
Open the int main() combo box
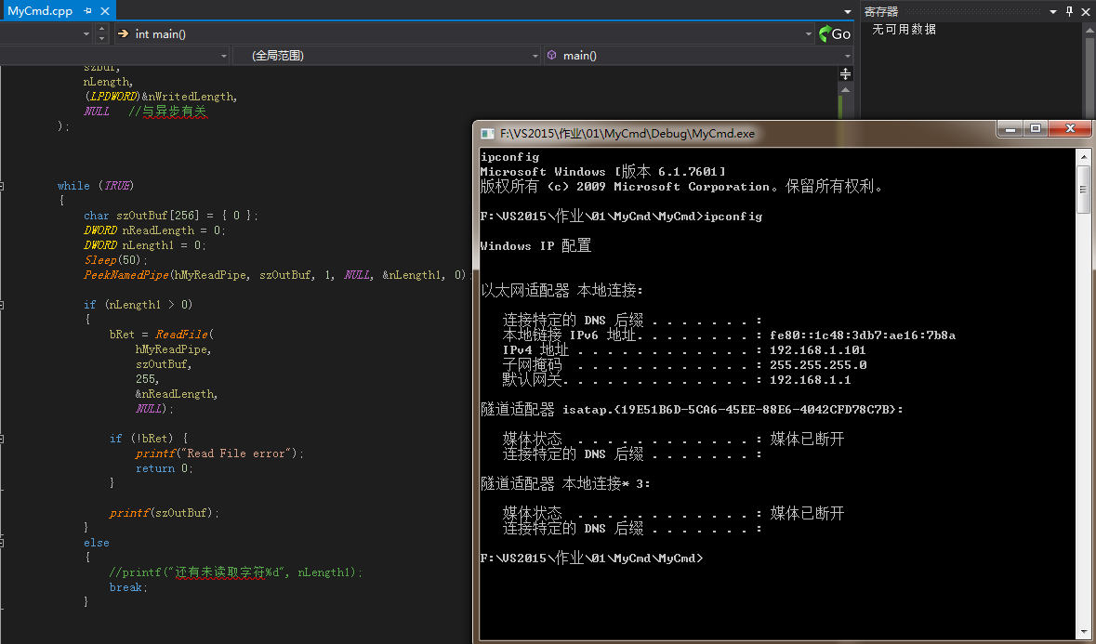[x=466, y=33]
